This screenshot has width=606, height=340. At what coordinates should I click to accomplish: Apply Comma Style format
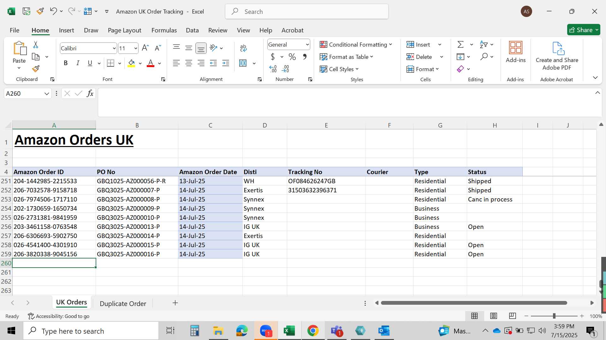click(x=305, y=57)
